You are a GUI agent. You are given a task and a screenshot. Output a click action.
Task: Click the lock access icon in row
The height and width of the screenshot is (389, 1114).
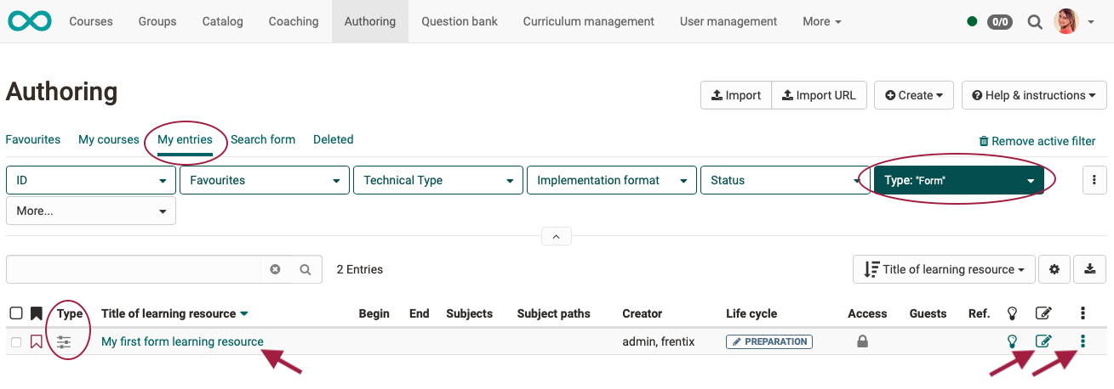coord(862,341)
